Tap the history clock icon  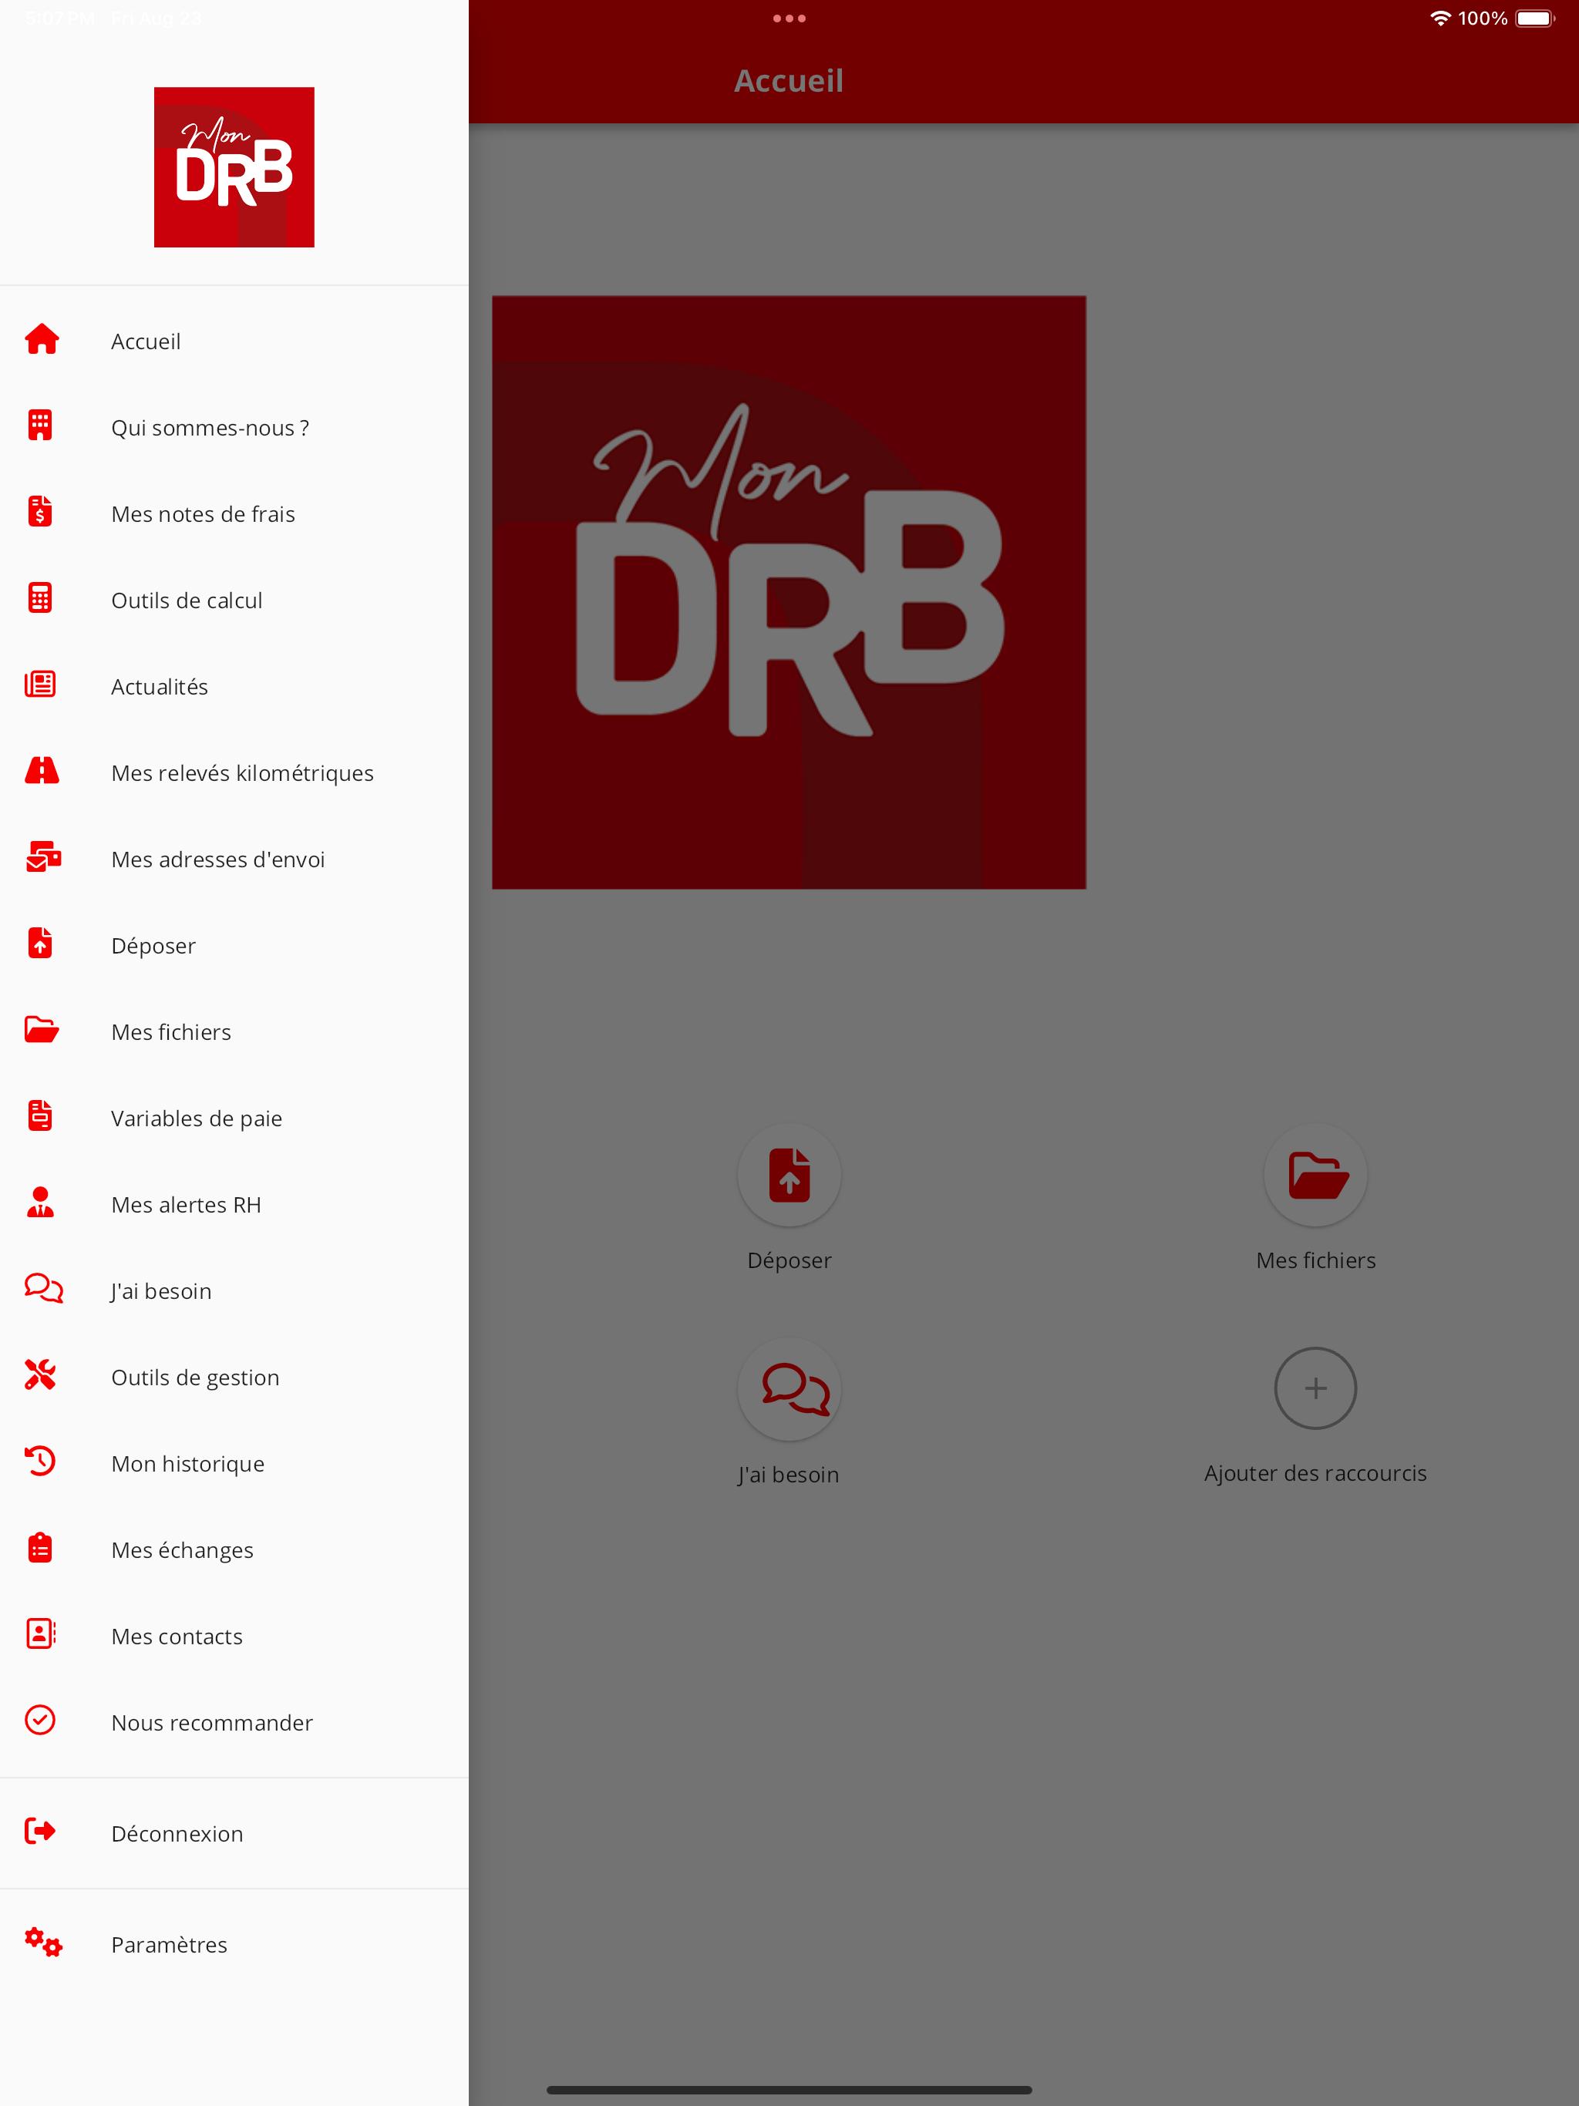40,1462
